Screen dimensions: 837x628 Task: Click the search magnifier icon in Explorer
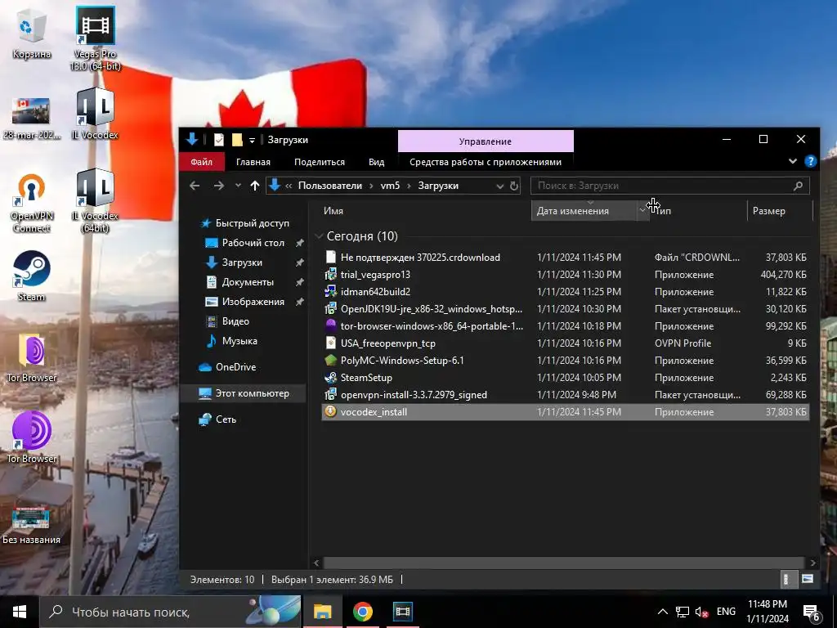click(x=798, y=186)
